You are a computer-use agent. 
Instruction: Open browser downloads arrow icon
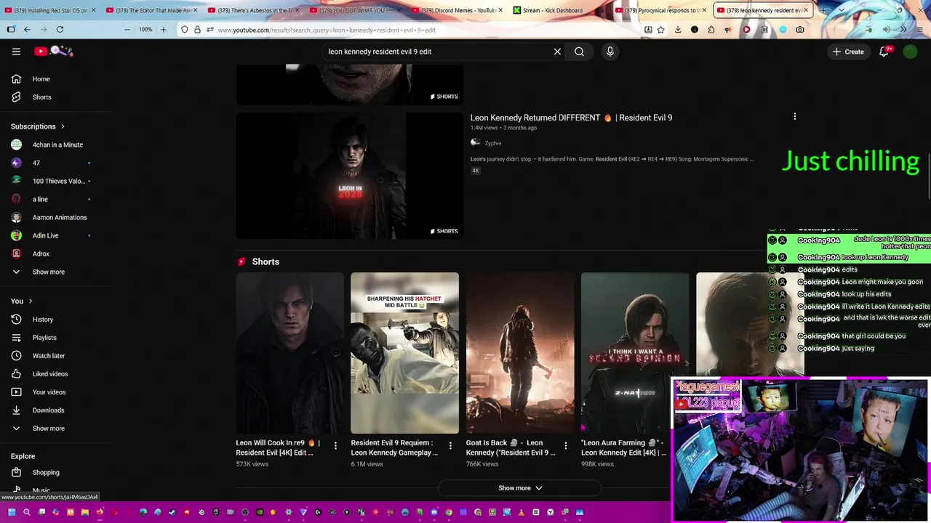point(678,29)
